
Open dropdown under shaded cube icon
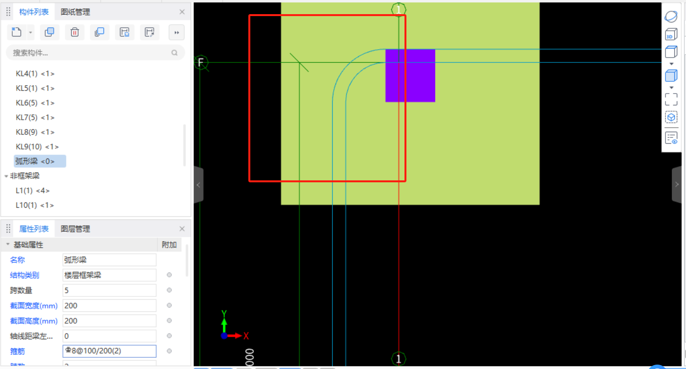click(671, 88)
